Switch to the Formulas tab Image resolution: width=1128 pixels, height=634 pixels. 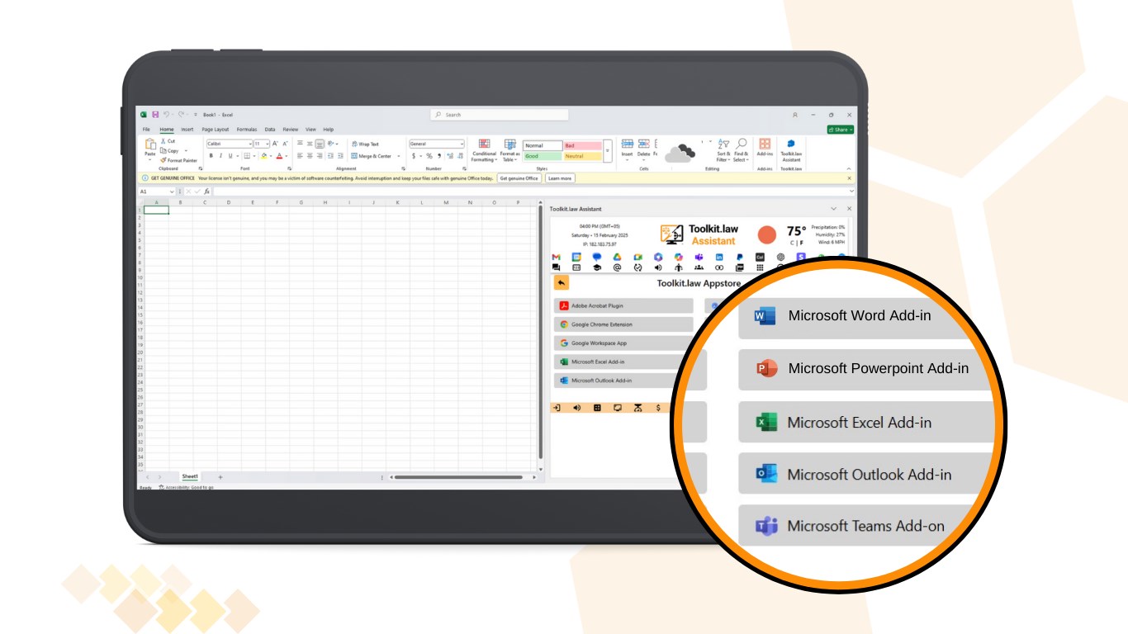(247, 130)
